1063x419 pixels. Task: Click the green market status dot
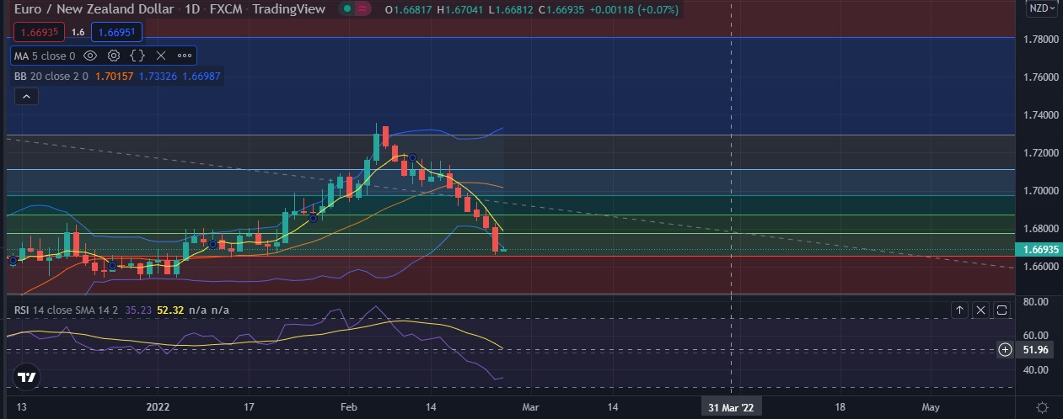coord(347,9)
